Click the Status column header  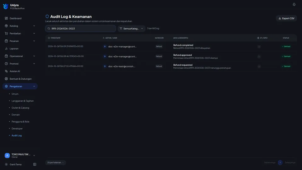286,38
